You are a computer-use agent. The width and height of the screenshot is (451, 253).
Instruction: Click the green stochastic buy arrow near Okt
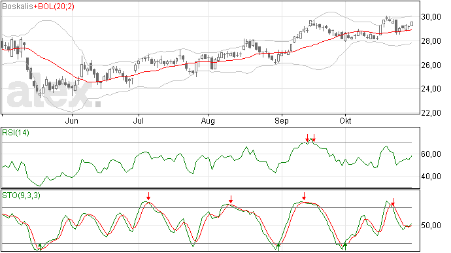point(345,246)
